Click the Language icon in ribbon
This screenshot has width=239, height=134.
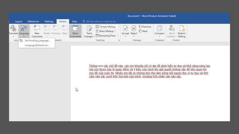tap(24, 28)
